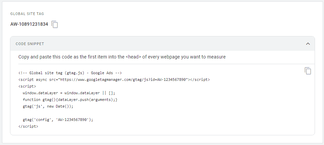The height and width of the screenshot is (145, 324).
Task: Copy the AW-10891231834 tag ID
Action: click(x=55, y=24)
